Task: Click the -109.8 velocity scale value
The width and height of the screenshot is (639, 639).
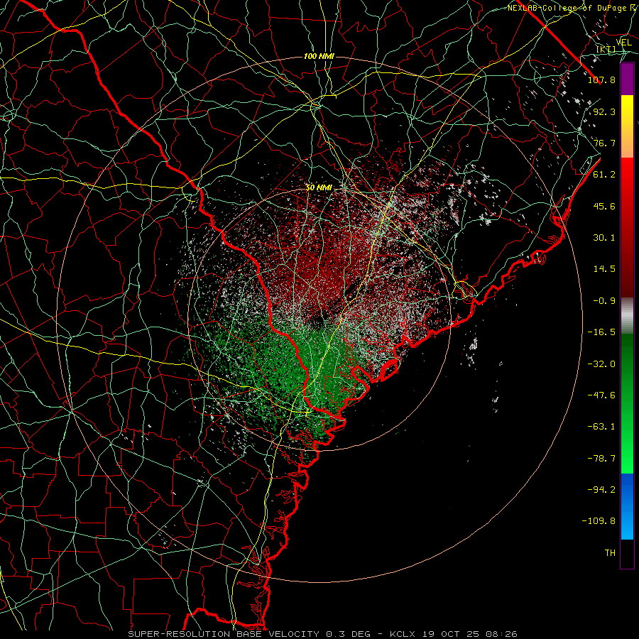Action: coord(599,521)
